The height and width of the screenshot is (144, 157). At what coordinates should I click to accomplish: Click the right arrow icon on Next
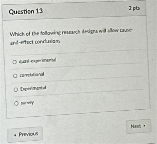point(144,126)
